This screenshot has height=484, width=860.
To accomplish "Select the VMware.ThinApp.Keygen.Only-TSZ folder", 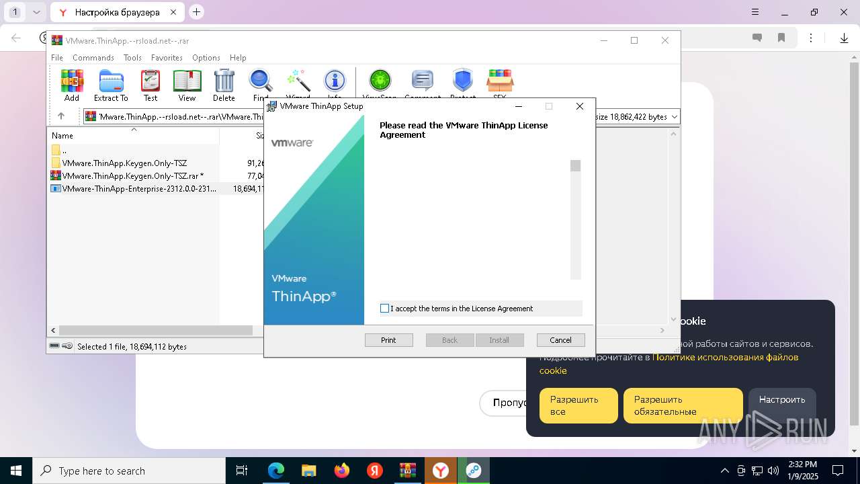I will [x=124, y=163].
